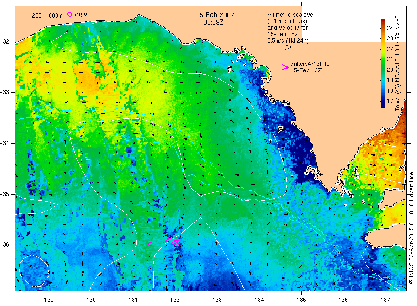Click the color bar value 22
Image resolution: width=417 pixels, height=306 pixels.
coord(390,49)
